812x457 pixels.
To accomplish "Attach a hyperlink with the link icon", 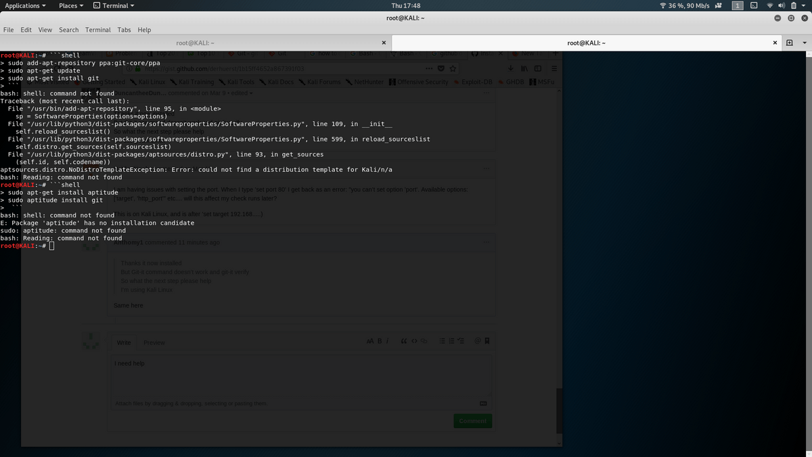I will click(424, 341).
